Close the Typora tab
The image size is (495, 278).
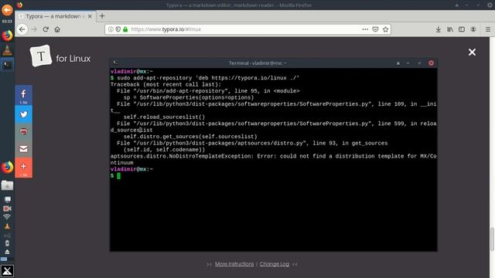click(x=90, y=16)
